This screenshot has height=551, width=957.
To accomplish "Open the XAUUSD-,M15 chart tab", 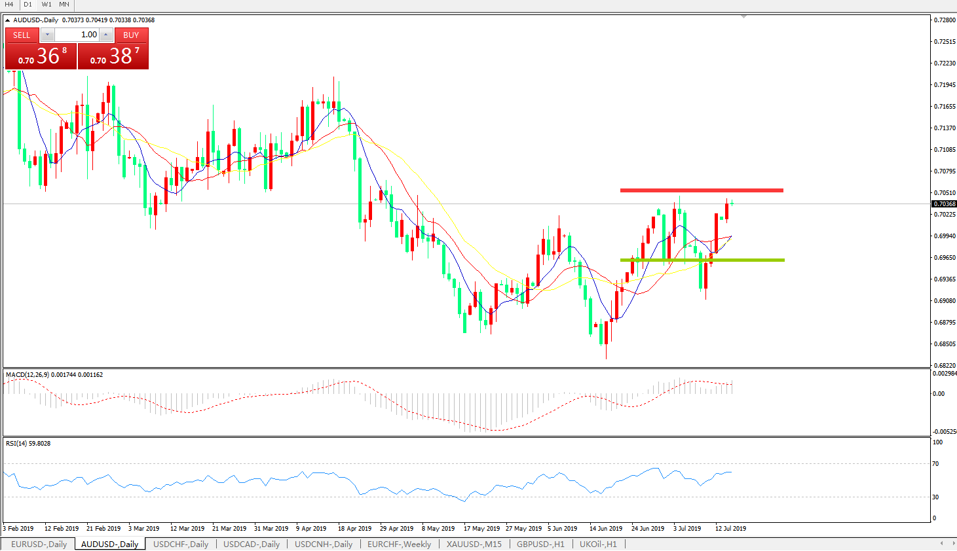I will (474, 544).
